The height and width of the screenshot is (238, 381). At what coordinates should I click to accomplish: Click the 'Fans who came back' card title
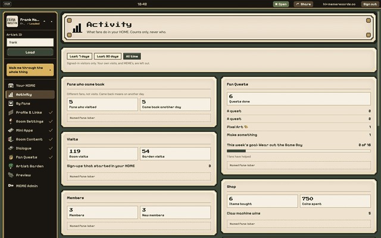(x=86, y=84)
